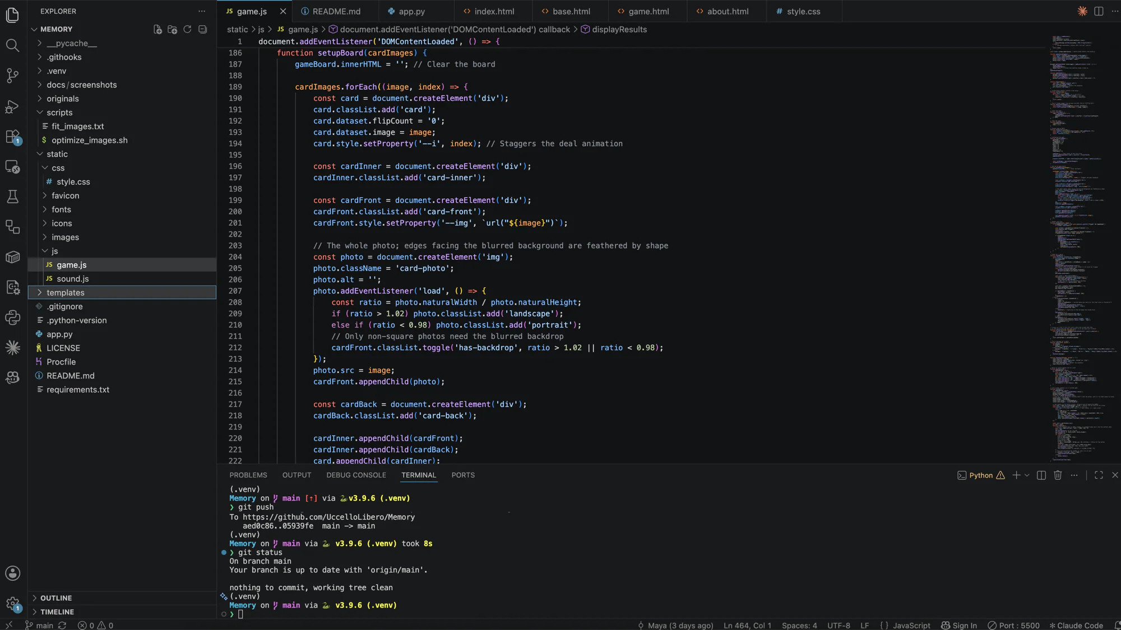The height and width of the screenshot is (630, 1121).
Task: Refresh the Explorer file tree
Action: coord(188,29)
